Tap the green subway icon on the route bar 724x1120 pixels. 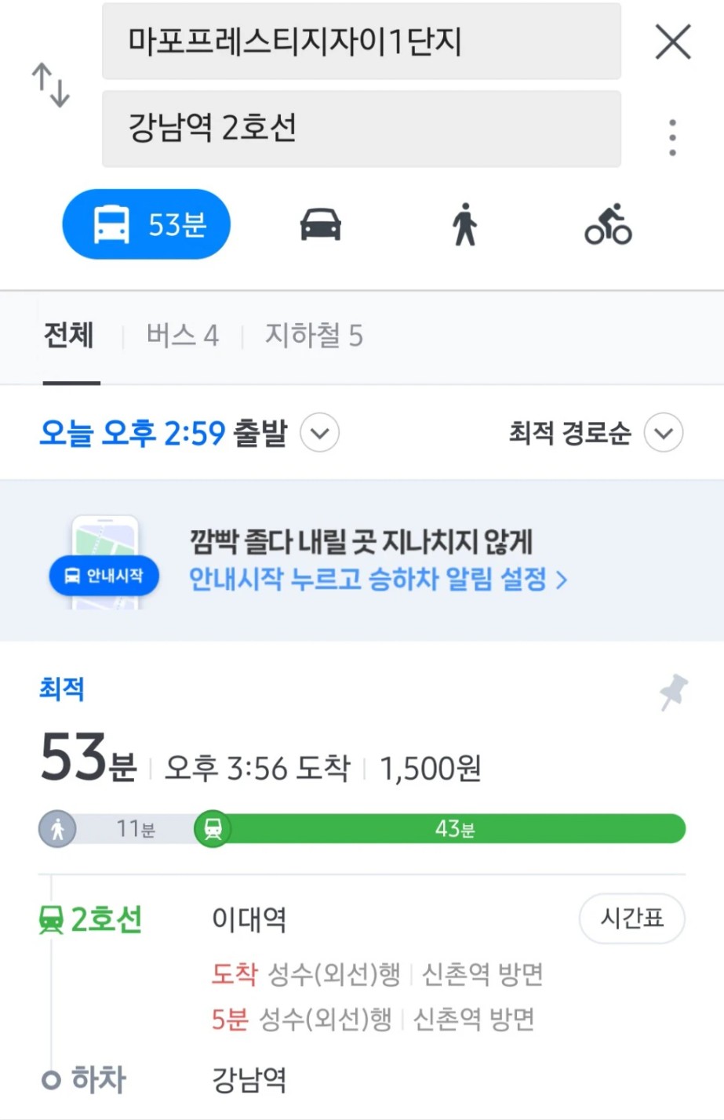coord(213,828)
